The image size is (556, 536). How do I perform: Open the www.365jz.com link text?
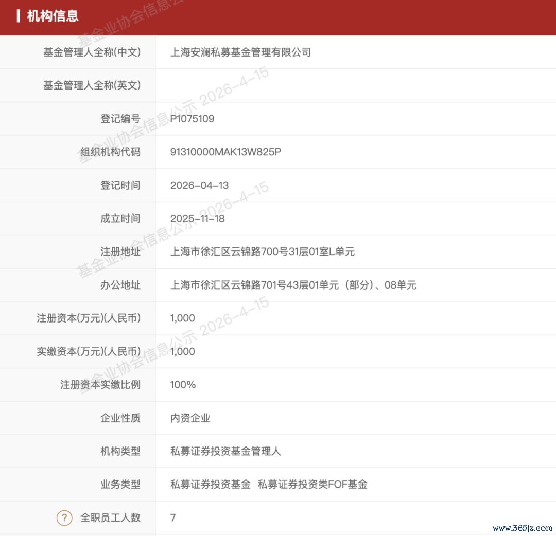523,528
